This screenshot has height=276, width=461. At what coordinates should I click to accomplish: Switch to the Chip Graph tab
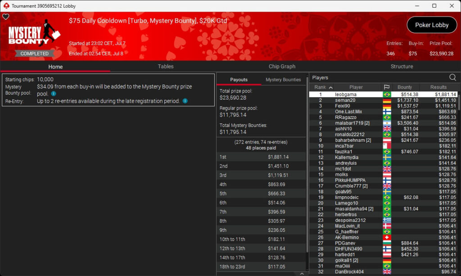pos(282,66)
